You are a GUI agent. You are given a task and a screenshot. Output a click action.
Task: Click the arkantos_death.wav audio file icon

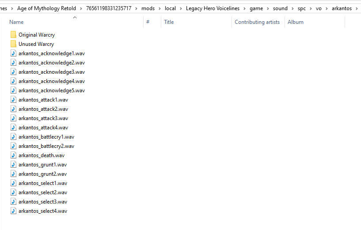(13, 155)
